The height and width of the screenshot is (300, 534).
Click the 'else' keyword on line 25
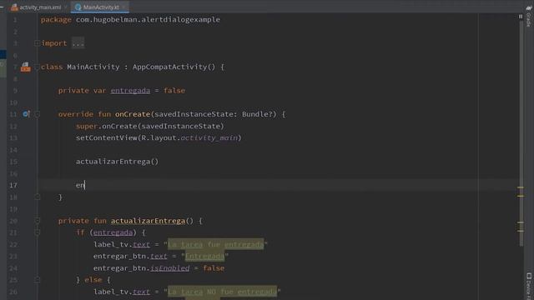(x=93, y=280)
